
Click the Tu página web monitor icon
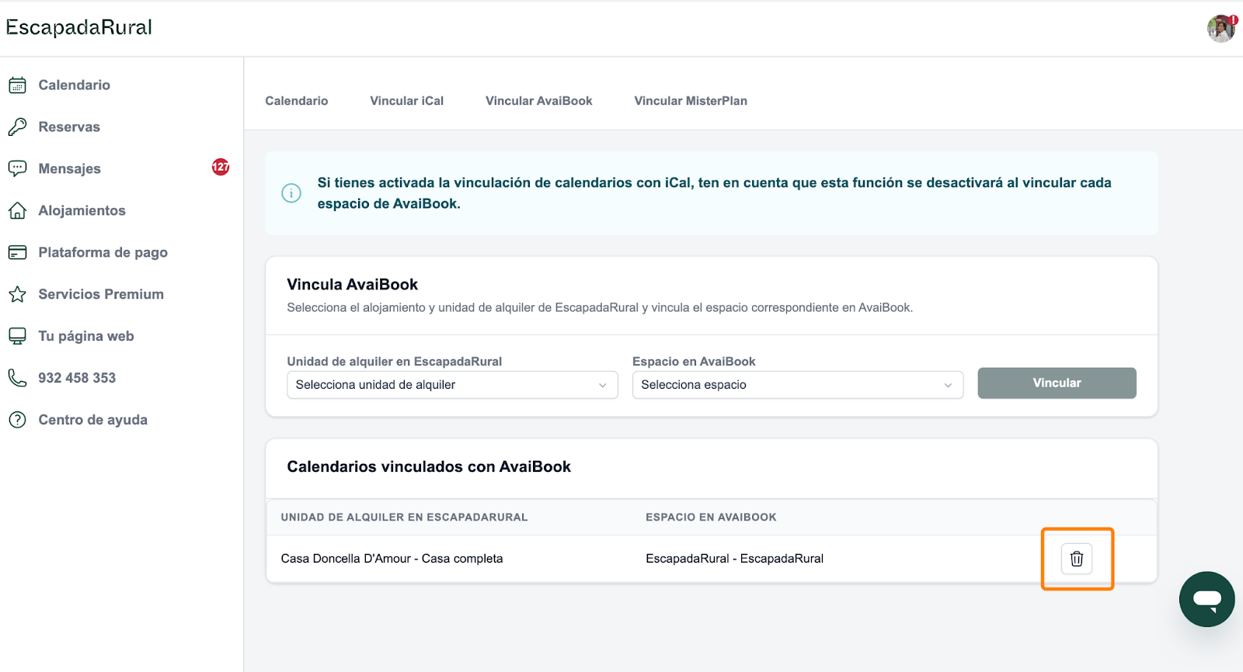click(17, 336)
